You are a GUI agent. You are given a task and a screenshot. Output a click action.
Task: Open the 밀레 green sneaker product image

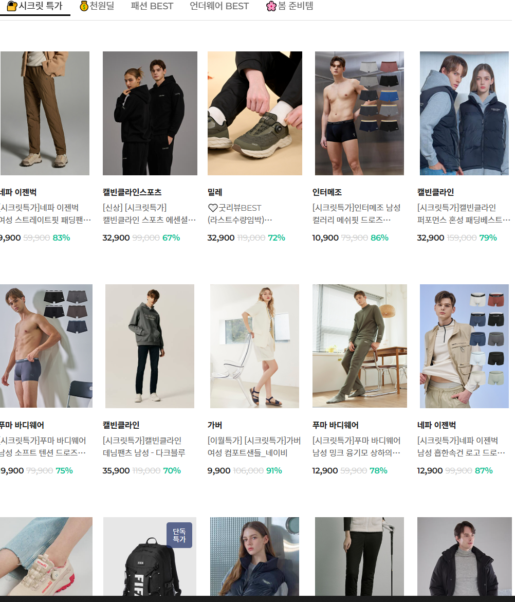[254, 113]
